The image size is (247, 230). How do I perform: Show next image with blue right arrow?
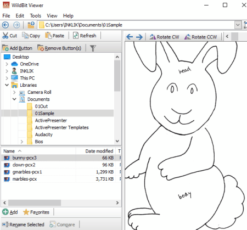(139, 37)
